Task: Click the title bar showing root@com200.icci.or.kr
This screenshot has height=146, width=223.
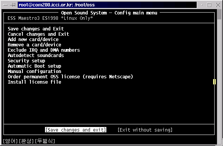Action: [x=107, y=5]
